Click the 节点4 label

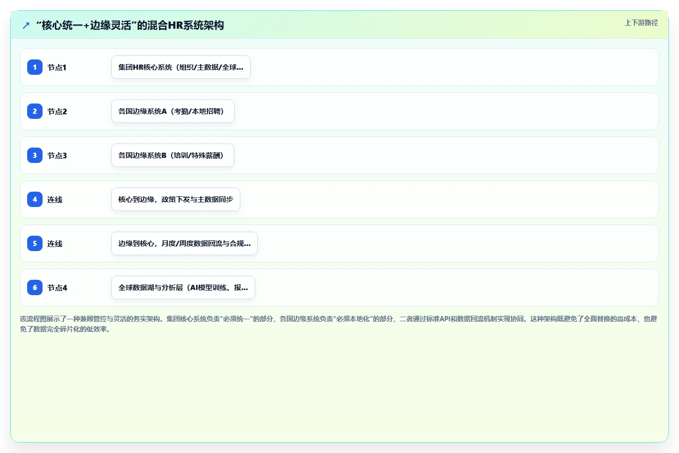pyautogui.click(x=57, y=287)
